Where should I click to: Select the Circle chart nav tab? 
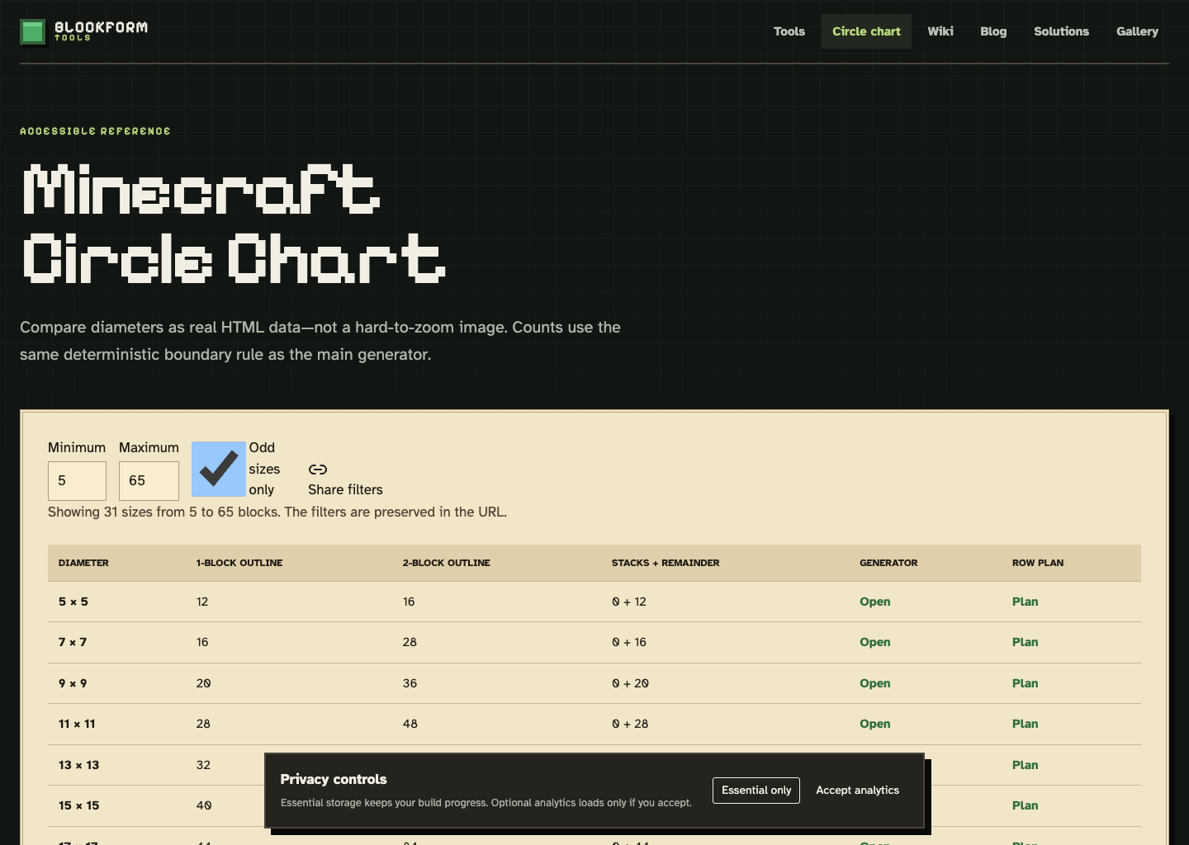click(866, 31)
